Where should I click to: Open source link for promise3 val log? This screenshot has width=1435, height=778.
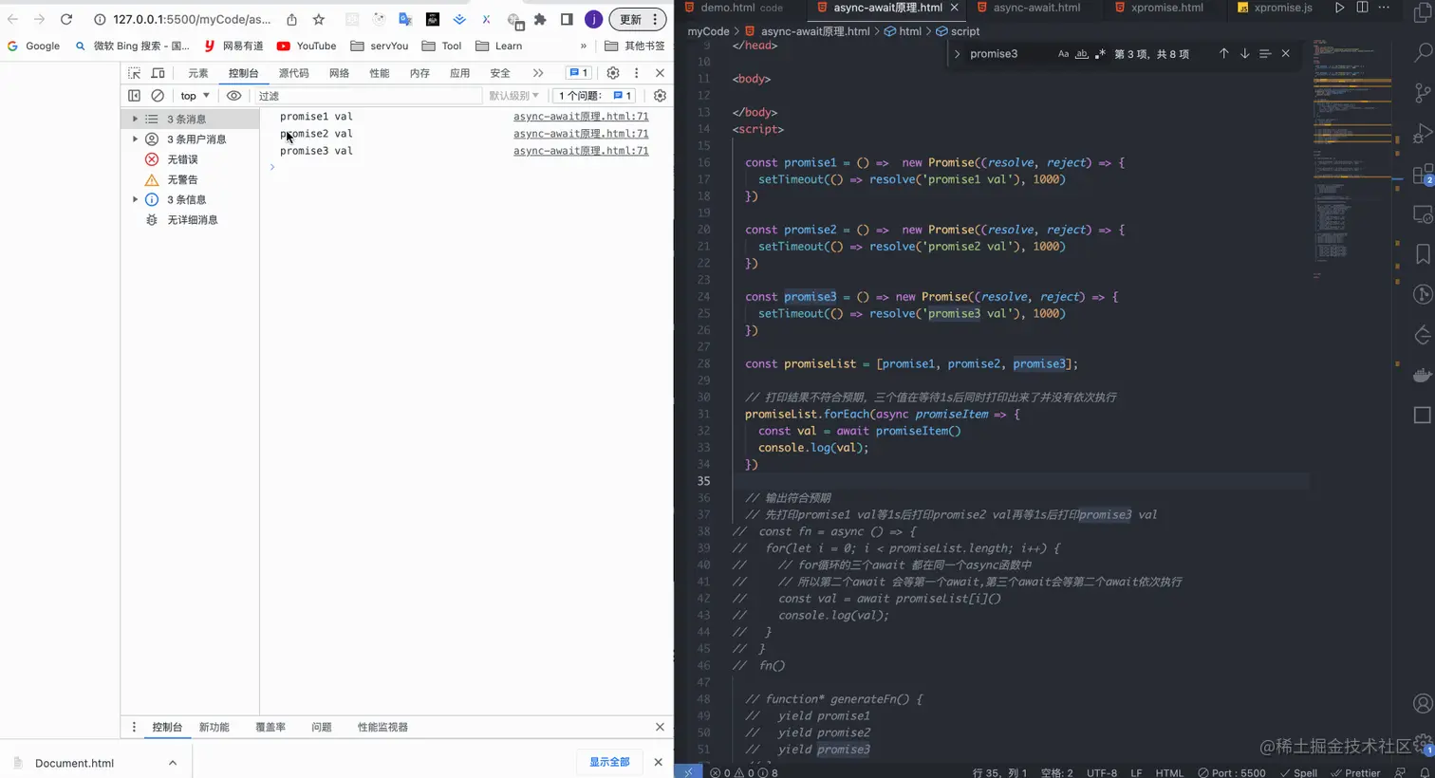(581, 151)
